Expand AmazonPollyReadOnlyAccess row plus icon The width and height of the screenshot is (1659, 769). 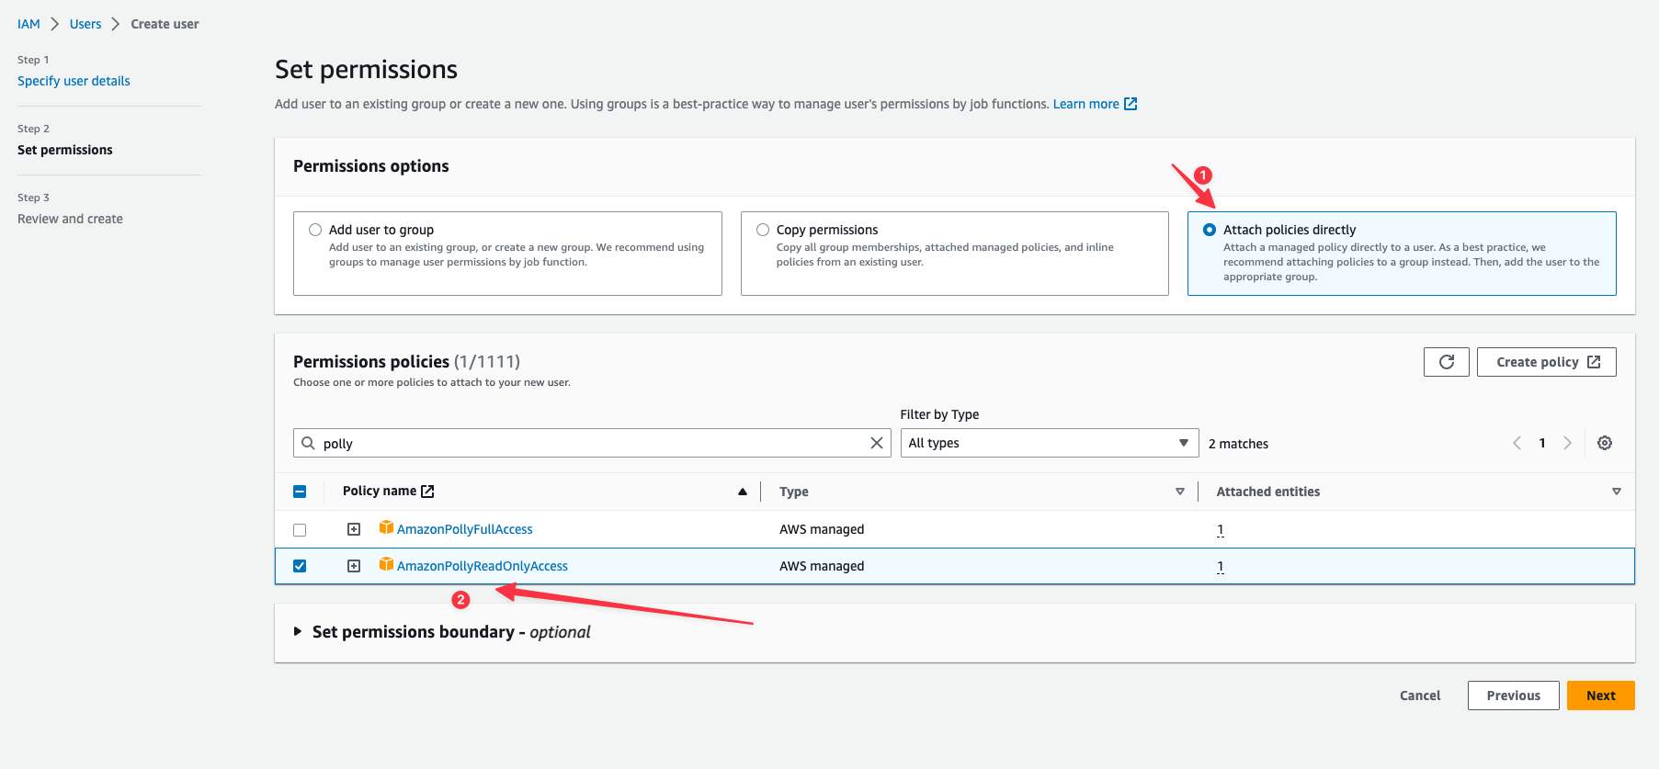354,566
